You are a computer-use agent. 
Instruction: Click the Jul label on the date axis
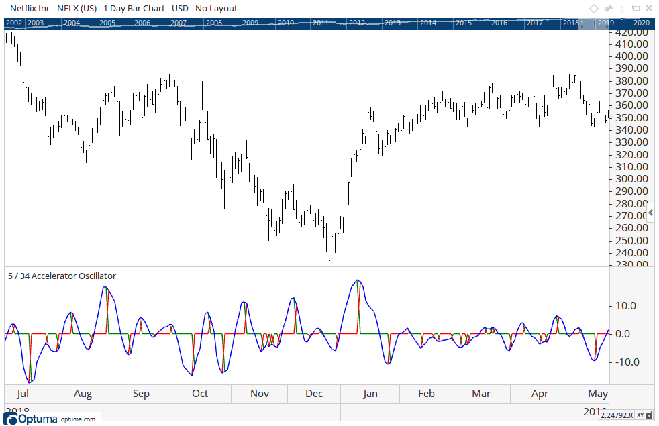(23, 394)
